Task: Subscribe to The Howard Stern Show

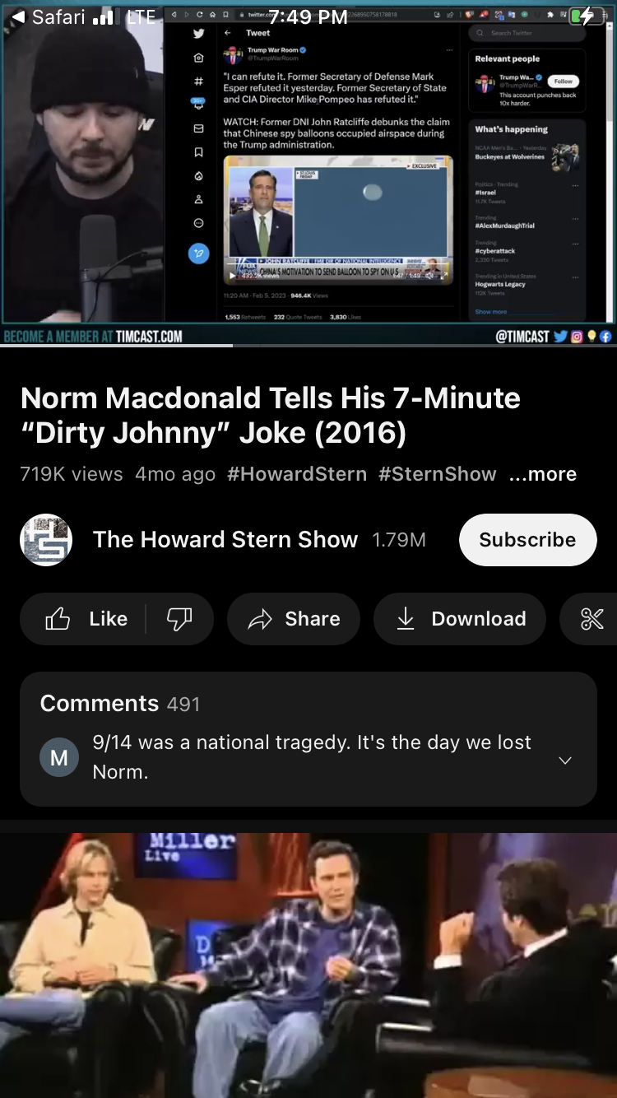Action: pos(527,540)
